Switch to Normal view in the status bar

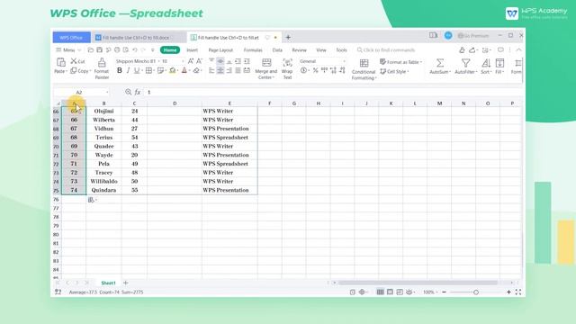pyautogui.click(x=380, y=292)
